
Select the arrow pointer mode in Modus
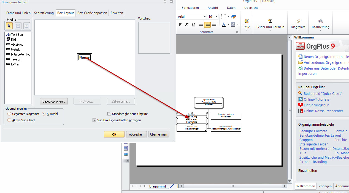click(x=9, y=26)
